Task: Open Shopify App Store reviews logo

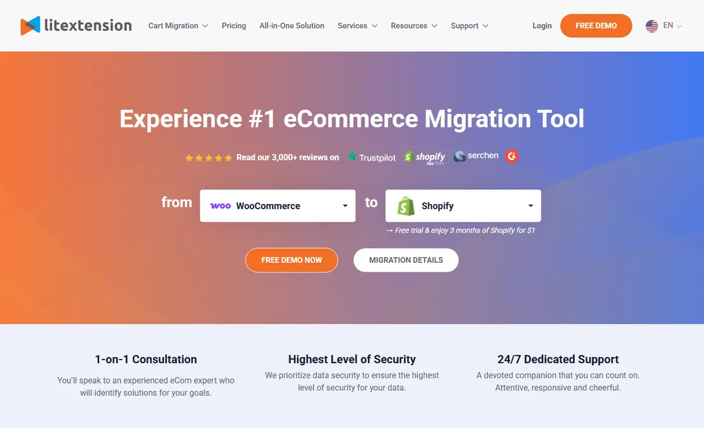Action: [x=425, y=157]
